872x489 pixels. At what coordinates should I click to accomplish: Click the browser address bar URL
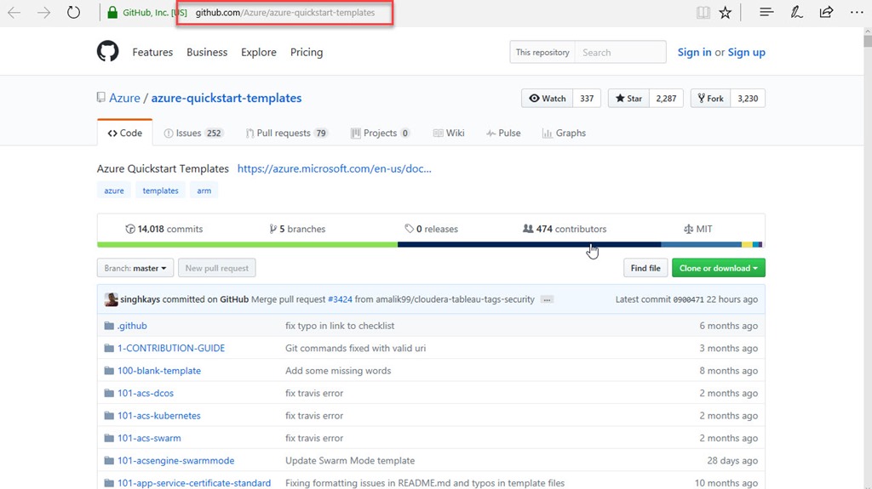click(x=284, y=12)
